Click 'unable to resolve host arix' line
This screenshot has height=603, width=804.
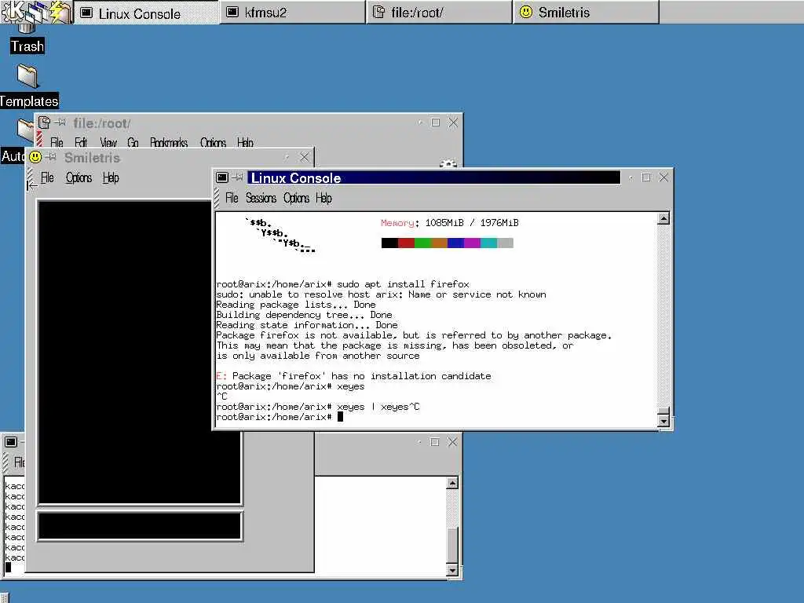[x=381, y=294]
